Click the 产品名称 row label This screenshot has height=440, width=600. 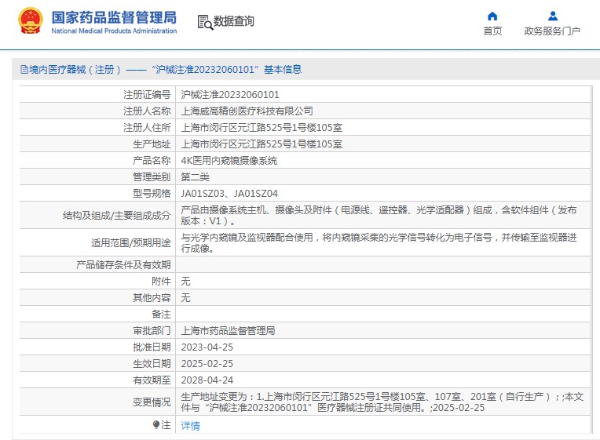click(x=152, y=160)
